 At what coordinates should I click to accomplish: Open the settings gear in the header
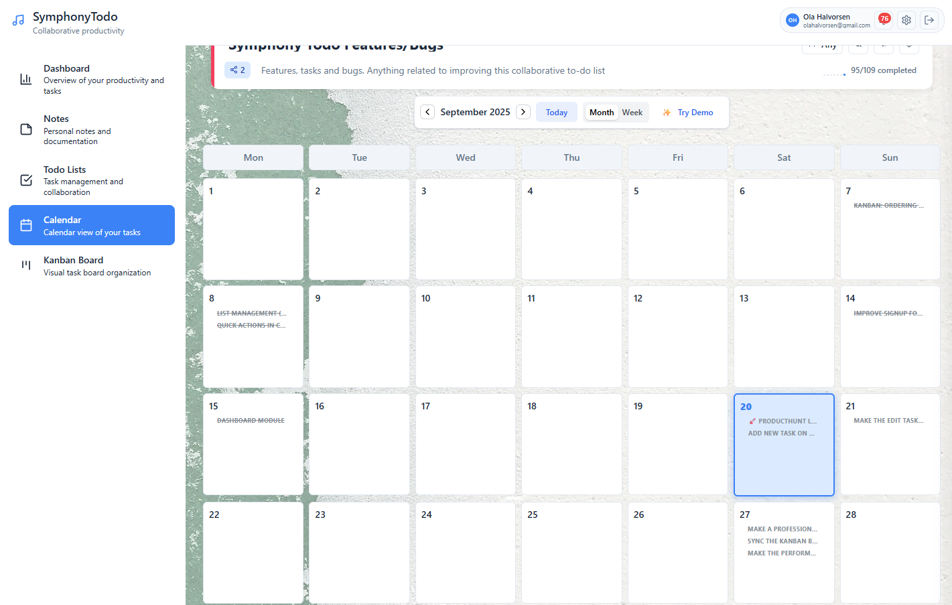pos(906,19)
